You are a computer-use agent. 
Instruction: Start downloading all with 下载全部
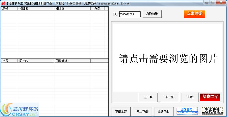click(x=121, y=112)
